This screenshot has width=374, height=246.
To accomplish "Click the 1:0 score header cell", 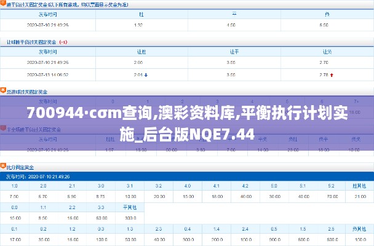I will click(15, 186).
